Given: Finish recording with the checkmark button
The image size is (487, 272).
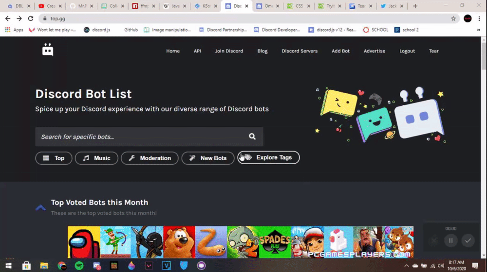Looking at the screenshot, I should (468, 241).
